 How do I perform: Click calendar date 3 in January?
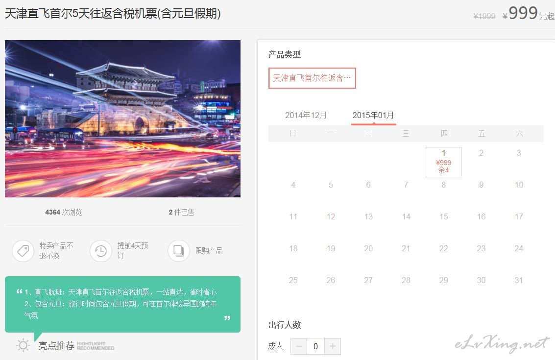519,153
